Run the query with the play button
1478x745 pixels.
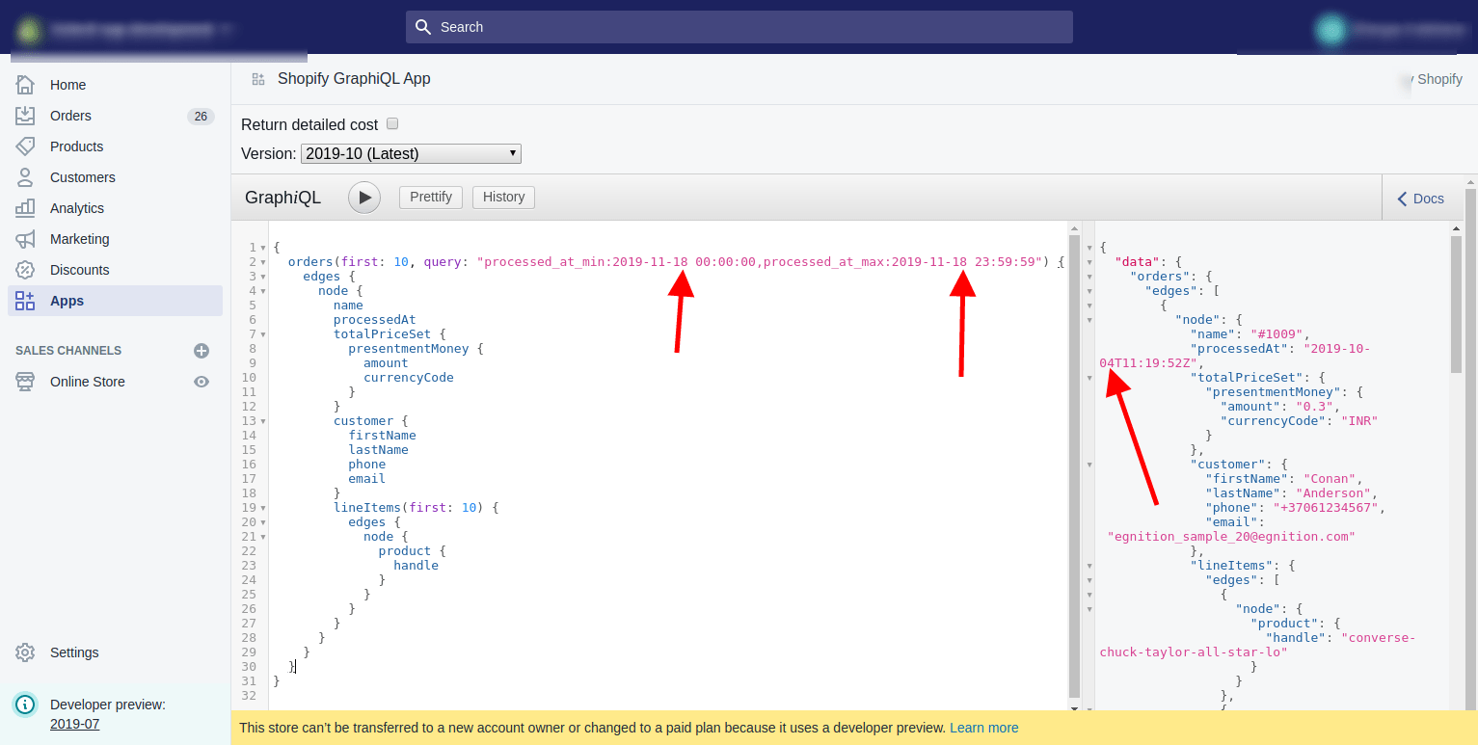[x=363, y=198]
